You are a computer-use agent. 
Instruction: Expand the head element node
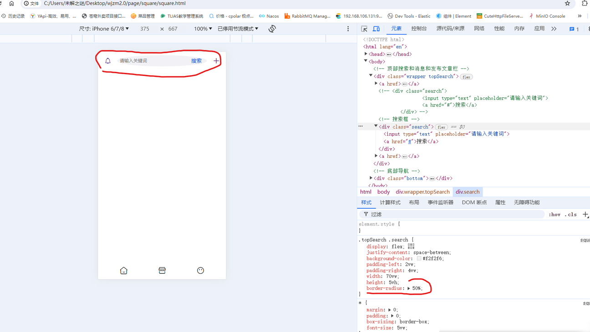tap(366, 54)
